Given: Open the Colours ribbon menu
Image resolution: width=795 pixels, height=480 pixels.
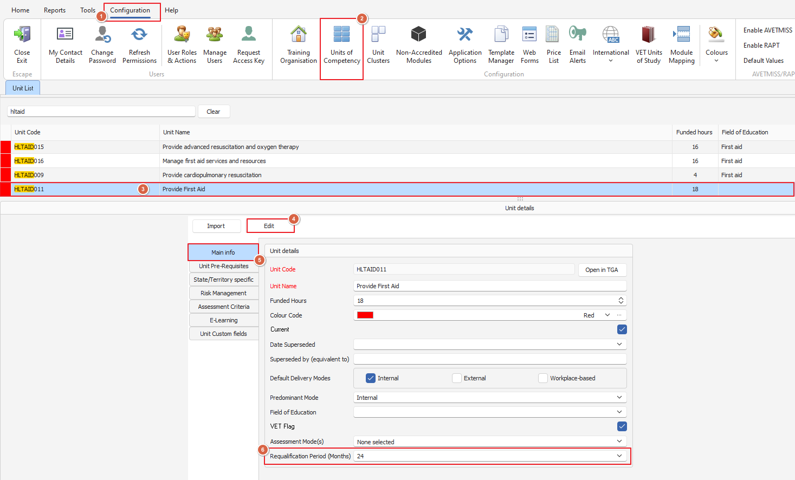Looking at the screenshot, I should (716, 44).
